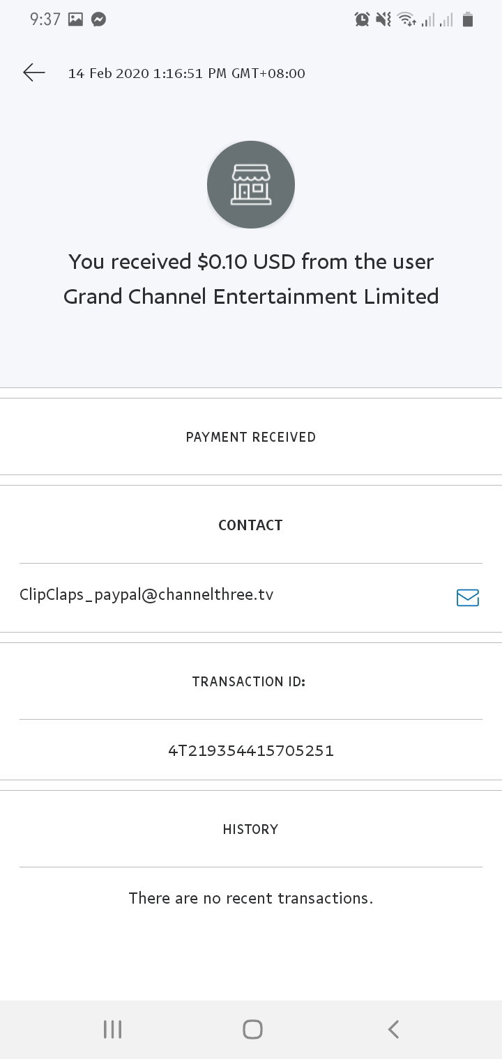Screen dimensions: 502x1059
Task: Tap the Android navigation back chevron
Action: coord(393,1029)
